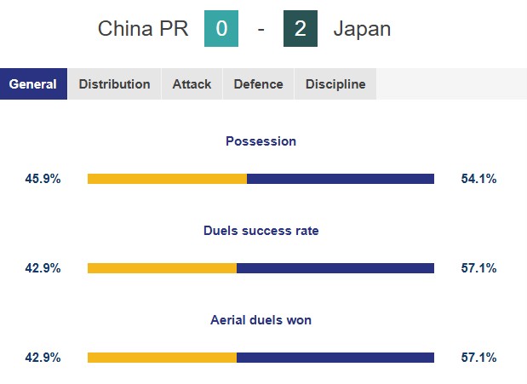Click the Aerial duels won heading
The image size is (527, 384).
[261, 320]
